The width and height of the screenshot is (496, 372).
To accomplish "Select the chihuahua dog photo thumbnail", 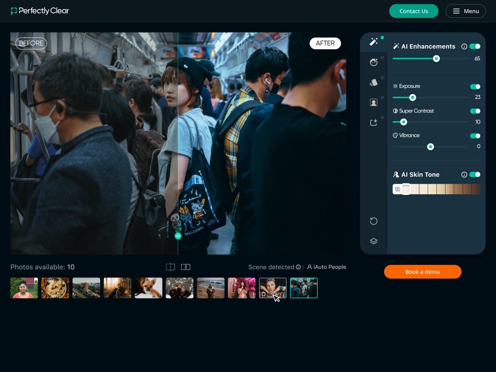I will coord(148,288).
